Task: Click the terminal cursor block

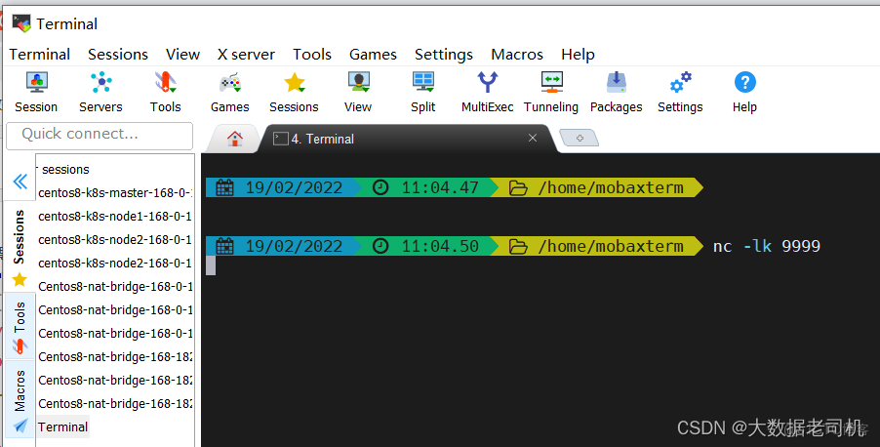Action: point(211,265)
